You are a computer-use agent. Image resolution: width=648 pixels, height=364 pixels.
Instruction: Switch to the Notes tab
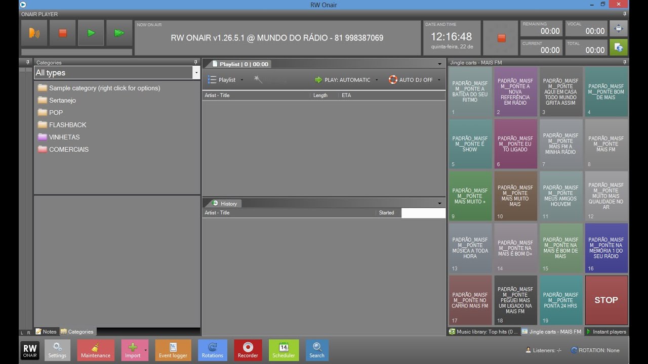(46, 332)
